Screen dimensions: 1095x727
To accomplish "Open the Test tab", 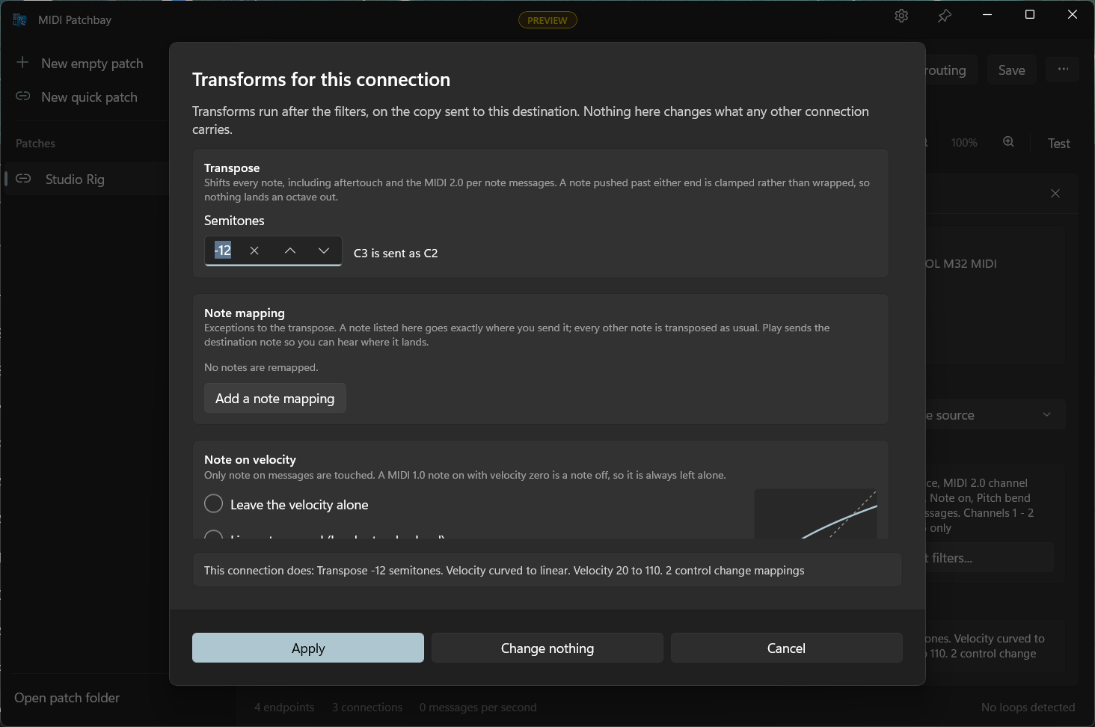I will pyautogui.click(x=1059, y=144).
